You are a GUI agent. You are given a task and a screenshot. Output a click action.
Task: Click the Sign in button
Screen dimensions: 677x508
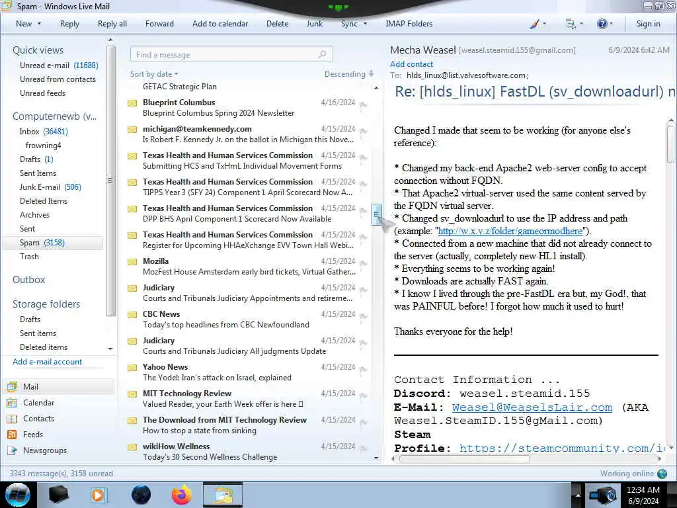tap(648, 24)
